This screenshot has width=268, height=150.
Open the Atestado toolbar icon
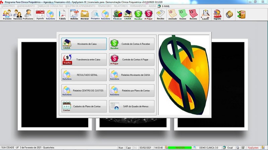pos(173,15)
